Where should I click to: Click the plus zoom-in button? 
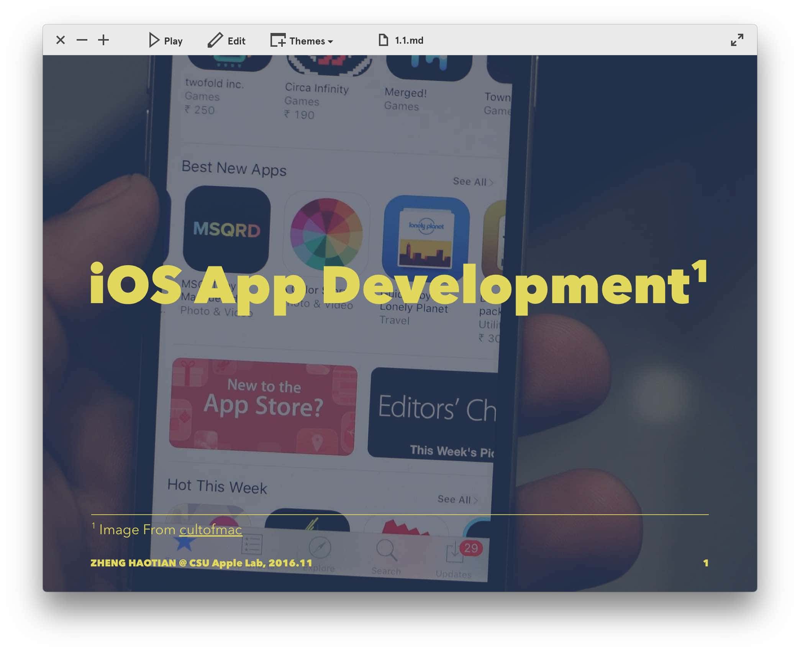click(103, 40)
